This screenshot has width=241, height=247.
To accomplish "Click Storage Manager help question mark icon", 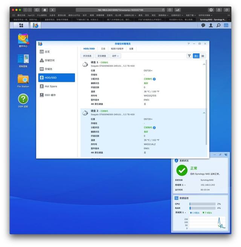I will click(x=188, y=44).
